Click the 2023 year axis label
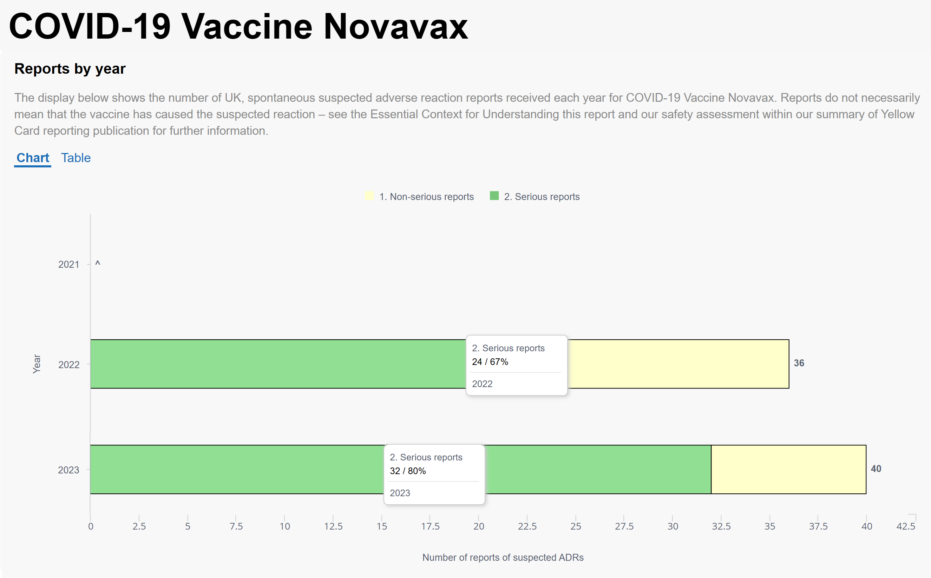 [x=68, y=470]
